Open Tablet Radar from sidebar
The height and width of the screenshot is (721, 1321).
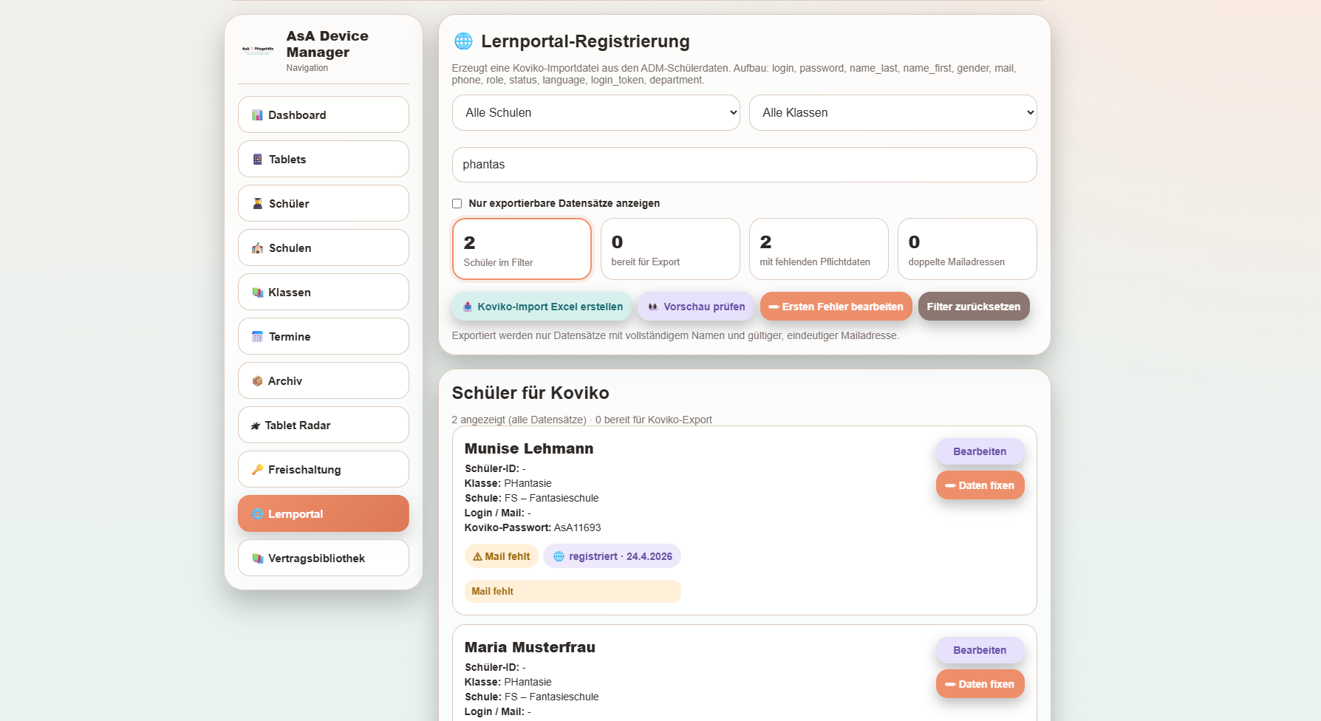tap(324, 426)
